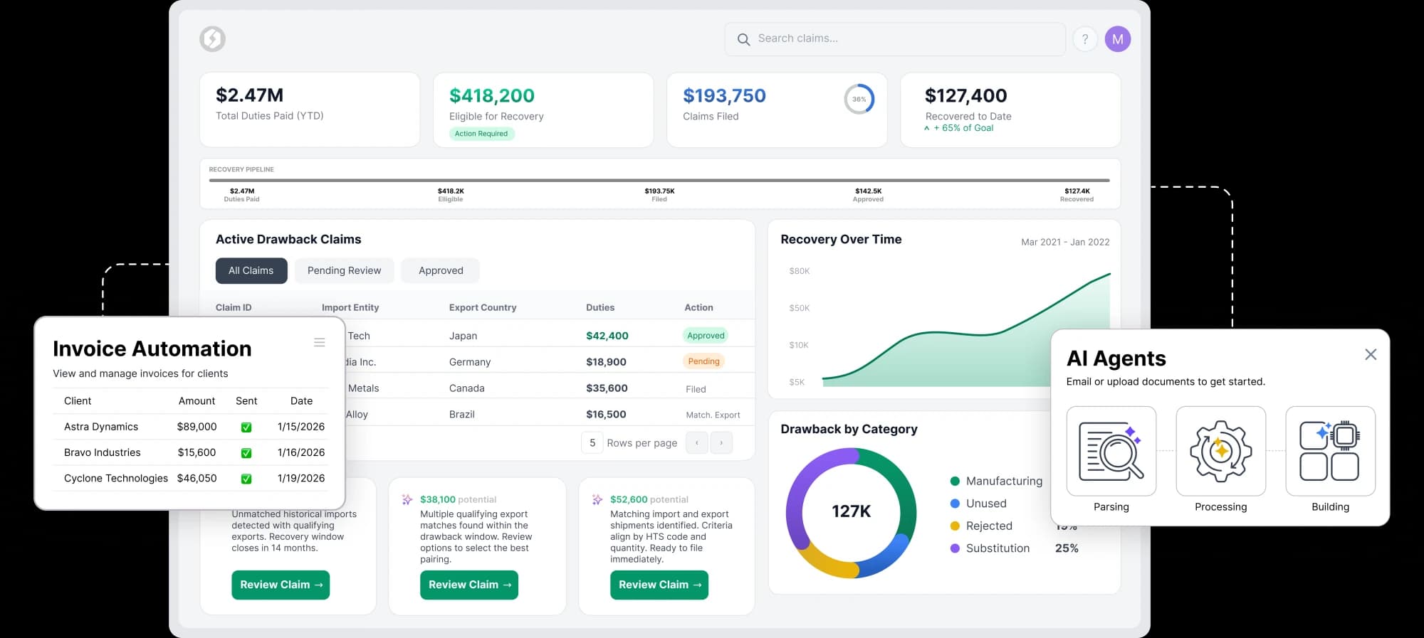Image resolution: width=1424 pixels, height=638 pixels.
Task: Go to next page of claims table
Action: [721, 442]
